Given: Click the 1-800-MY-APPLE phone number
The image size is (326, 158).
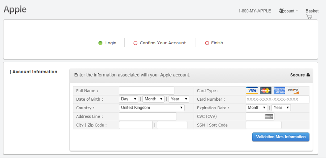Looking at the screenshot, I should (x=255, y=11).
